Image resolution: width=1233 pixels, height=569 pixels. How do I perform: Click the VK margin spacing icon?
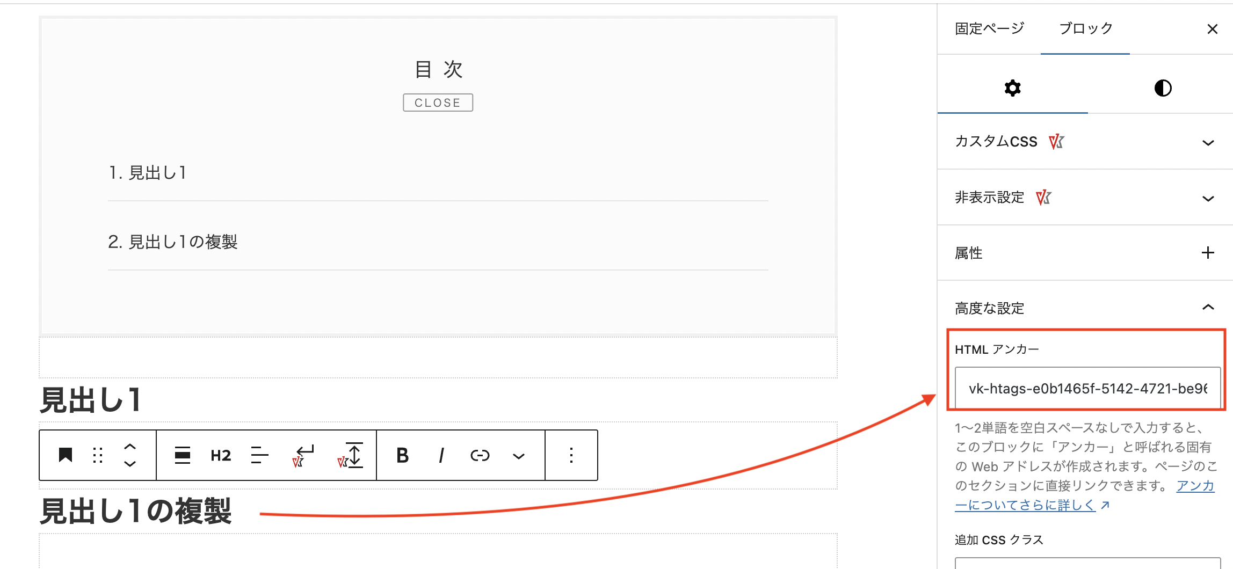click(x=351, y=455)
